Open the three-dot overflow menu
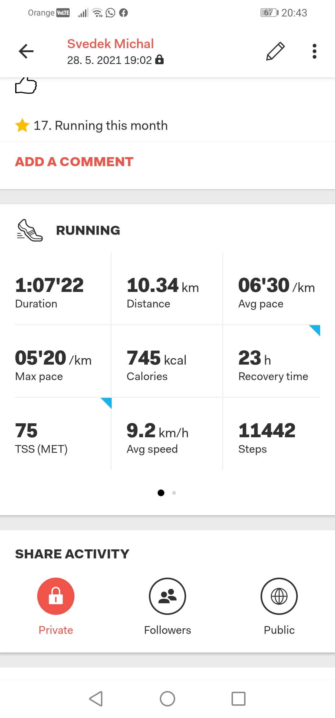 coord(314,51)
